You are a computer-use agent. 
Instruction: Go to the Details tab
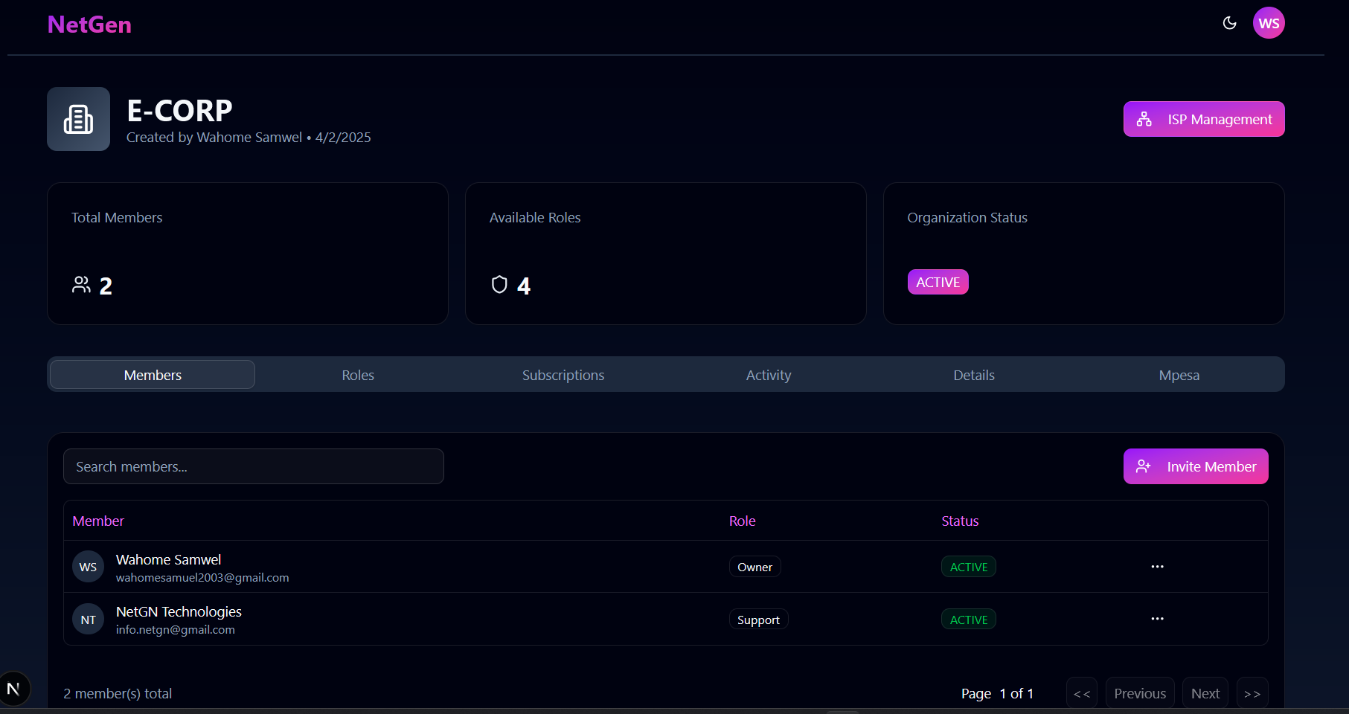[973, 375]
